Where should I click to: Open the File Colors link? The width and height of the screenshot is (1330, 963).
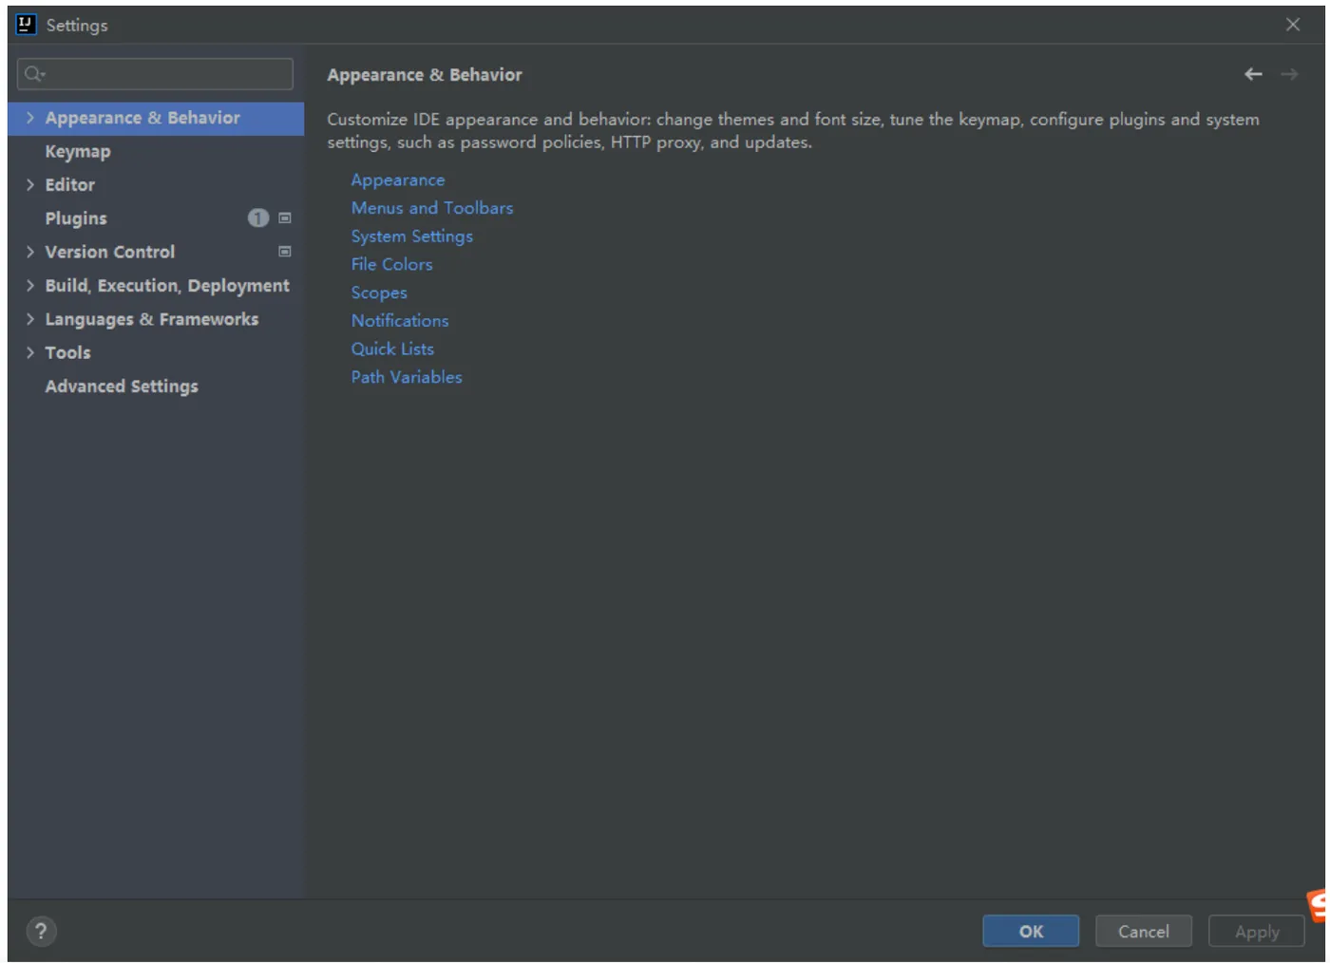click(x=391, y=264)
